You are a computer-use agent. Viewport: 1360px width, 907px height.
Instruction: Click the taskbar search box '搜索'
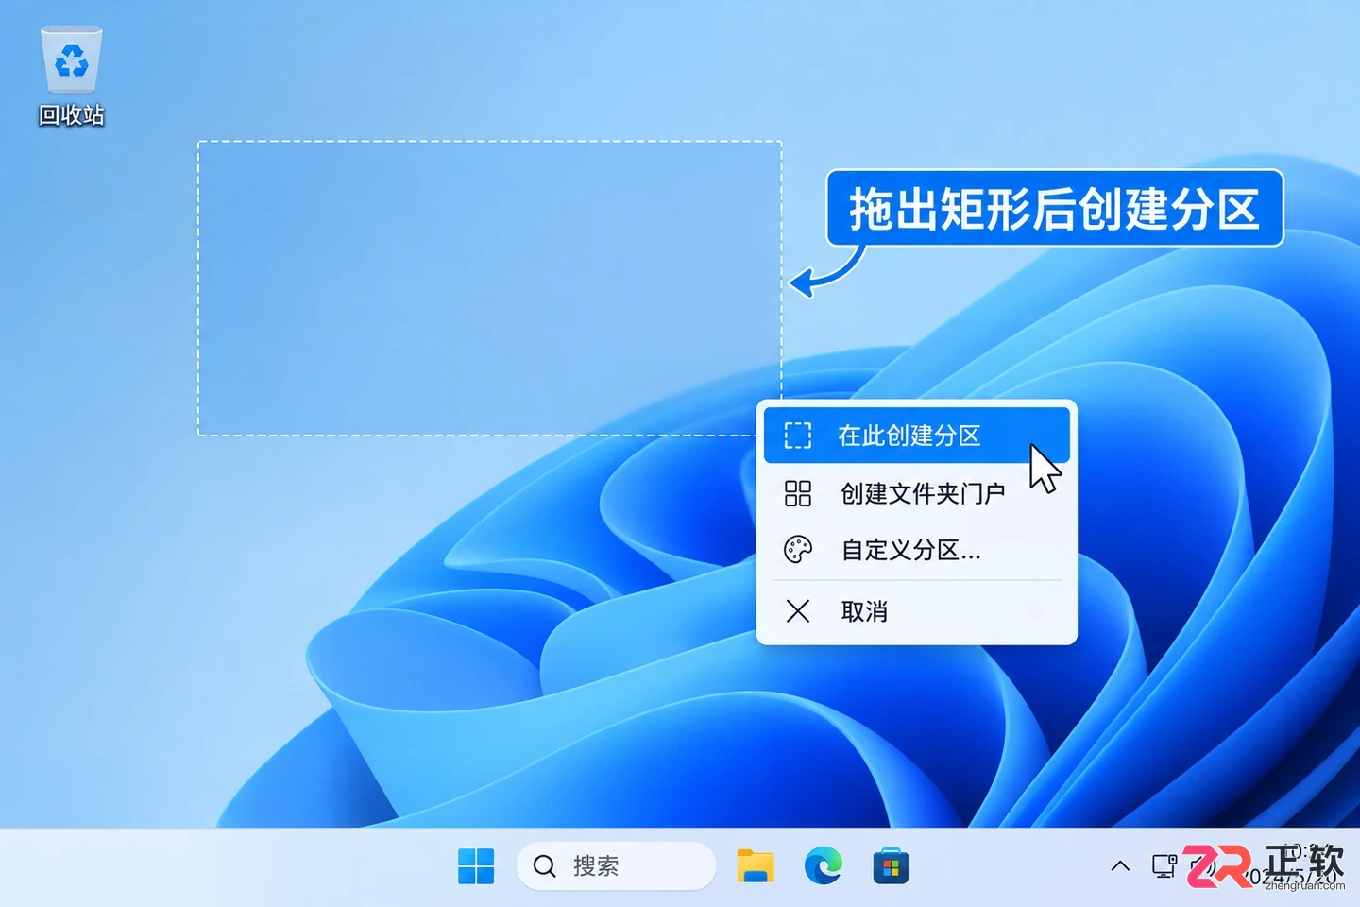616,865
